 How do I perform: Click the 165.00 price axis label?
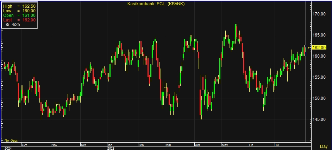[319, 35]
